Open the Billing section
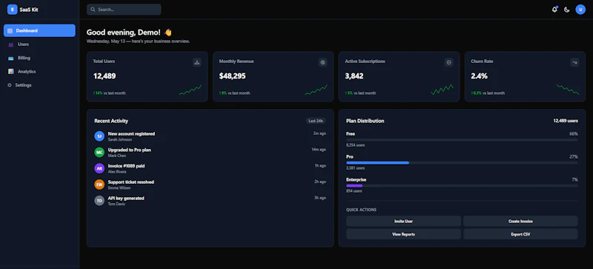This screenshot has width=593, height=269. coord(40,58)
